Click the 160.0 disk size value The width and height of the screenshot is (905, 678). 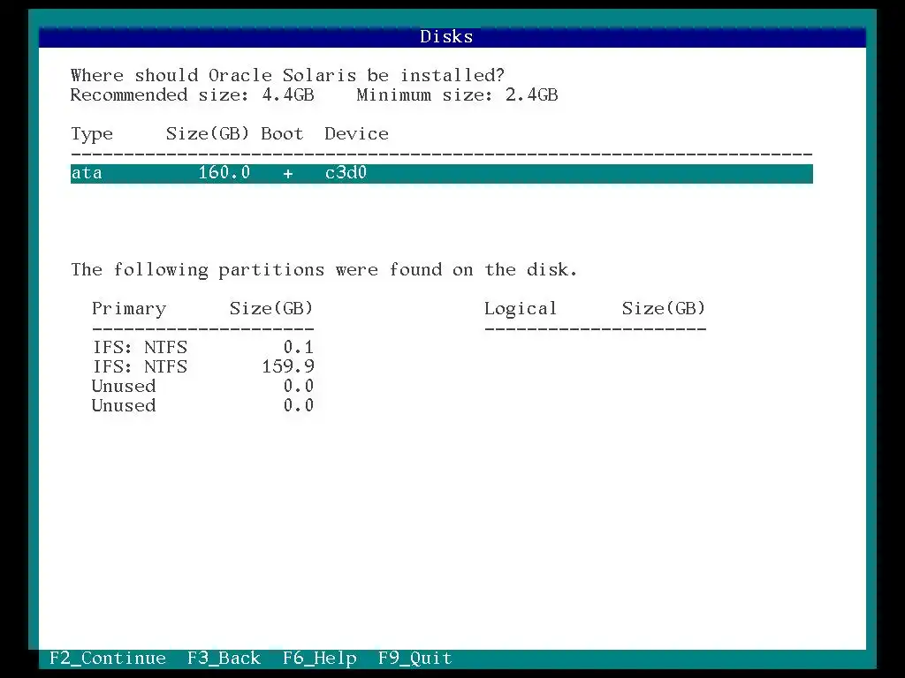pos(224,172)
